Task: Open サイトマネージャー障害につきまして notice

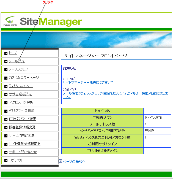Action: (x=88, y=83)
